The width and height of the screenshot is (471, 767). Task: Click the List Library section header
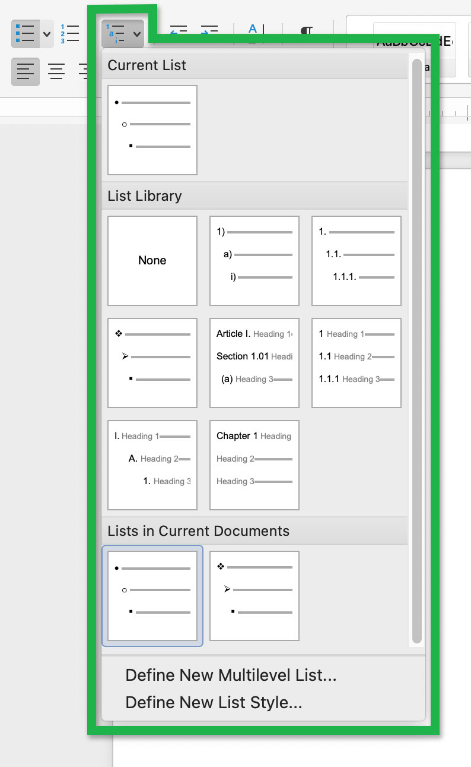(255, 196)
